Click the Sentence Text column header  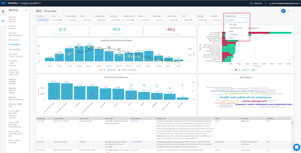click(x=162, y=119)
